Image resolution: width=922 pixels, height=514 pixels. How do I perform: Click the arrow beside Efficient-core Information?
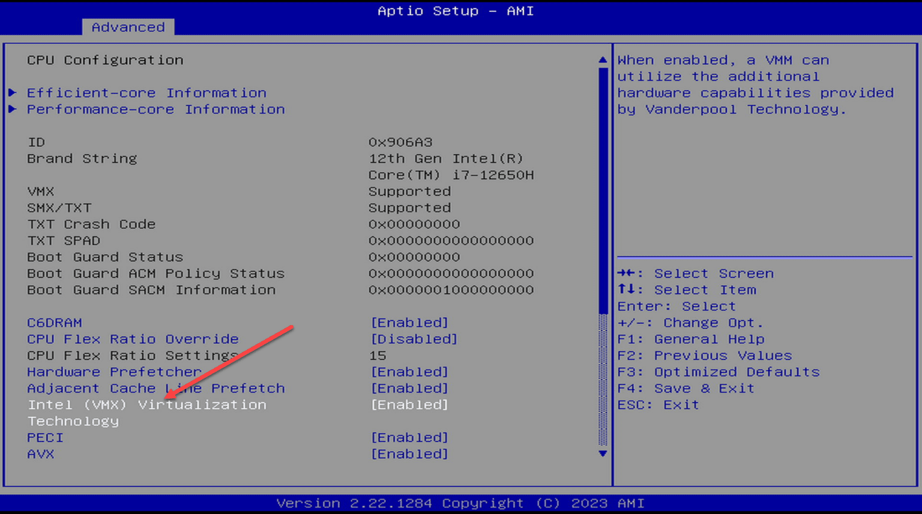[x=13, y=92]
